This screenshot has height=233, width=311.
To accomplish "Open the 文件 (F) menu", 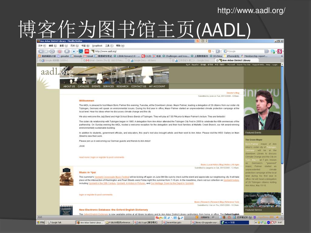I will [x=42, y=46].
